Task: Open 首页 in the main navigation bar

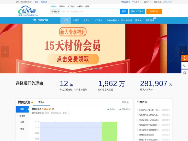Action: tap(66, 20)
